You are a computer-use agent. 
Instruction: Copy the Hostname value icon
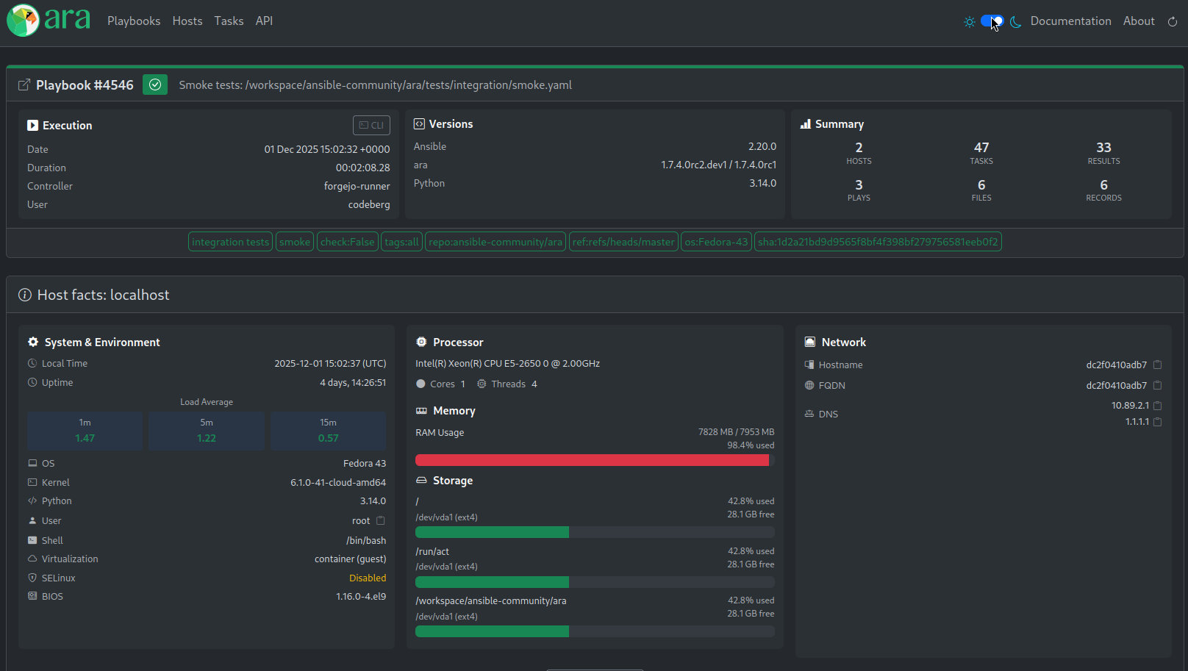[x=1157, y=365]
